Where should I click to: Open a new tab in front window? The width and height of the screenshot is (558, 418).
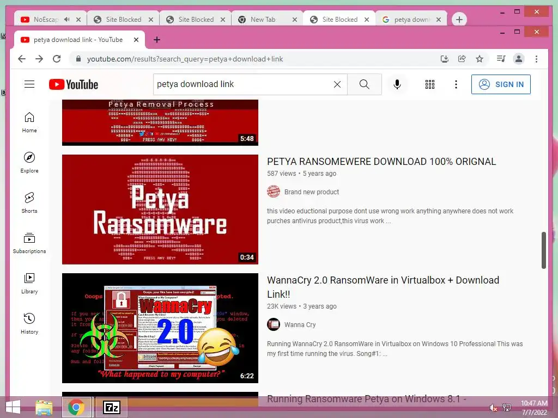point(156,40)
